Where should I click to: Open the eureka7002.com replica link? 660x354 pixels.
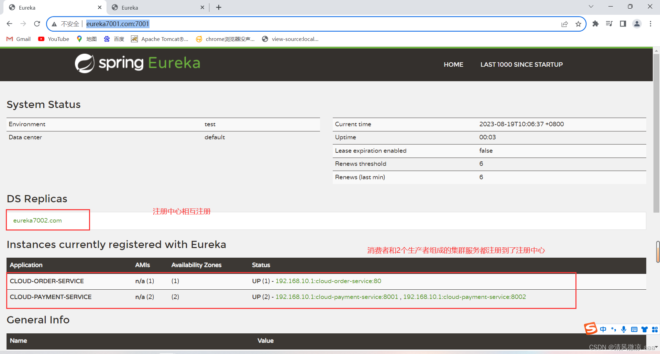[x=37, y=221]
